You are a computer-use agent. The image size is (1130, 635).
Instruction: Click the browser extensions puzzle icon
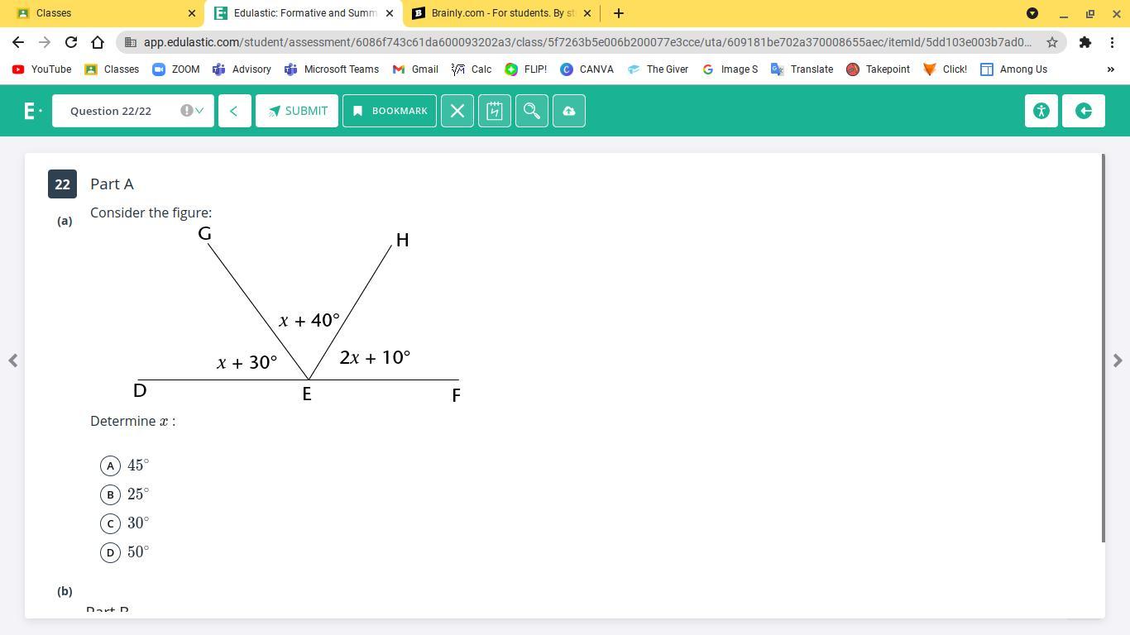[x=1085, y=42]
